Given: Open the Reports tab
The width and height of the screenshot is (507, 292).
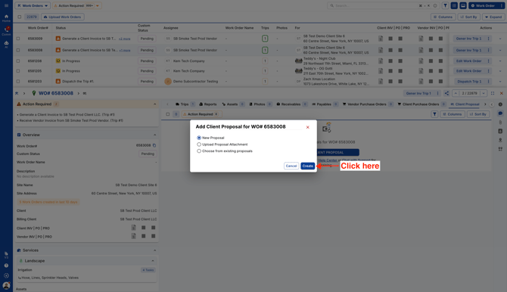Looking at the screenshot, I should 208,104.
